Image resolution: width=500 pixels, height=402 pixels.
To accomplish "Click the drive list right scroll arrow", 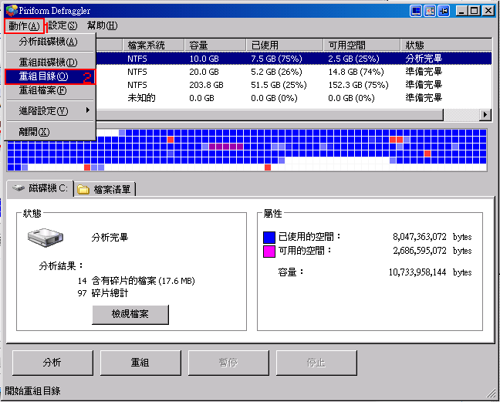I will point(485,115).
